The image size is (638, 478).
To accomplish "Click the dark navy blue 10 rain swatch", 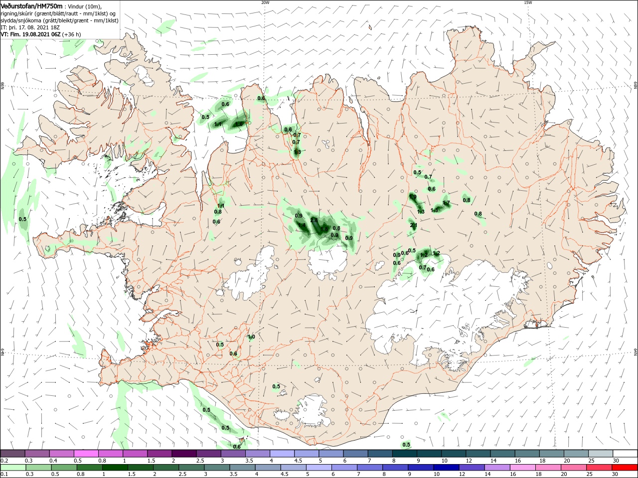I will tap(446, 468).
